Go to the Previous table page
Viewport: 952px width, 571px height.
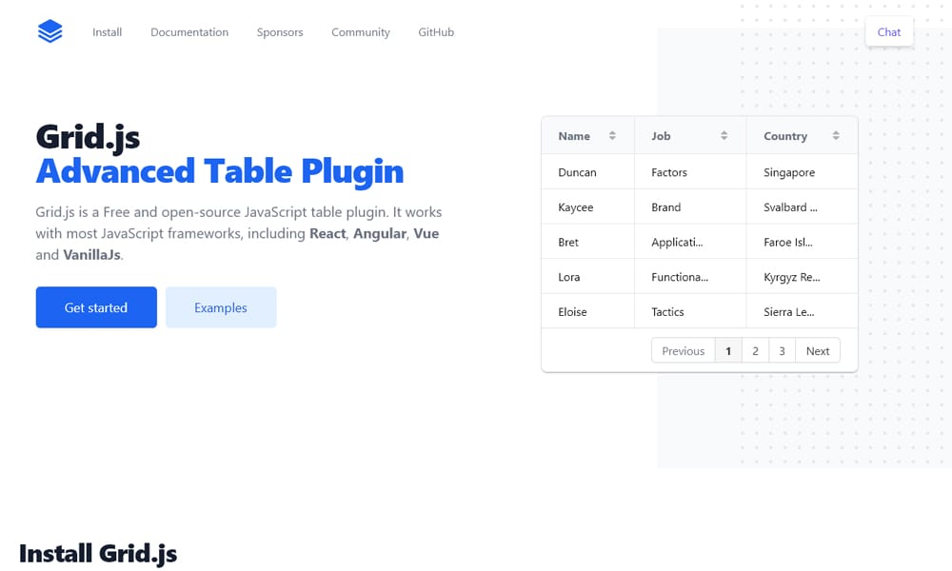(683, 351)
